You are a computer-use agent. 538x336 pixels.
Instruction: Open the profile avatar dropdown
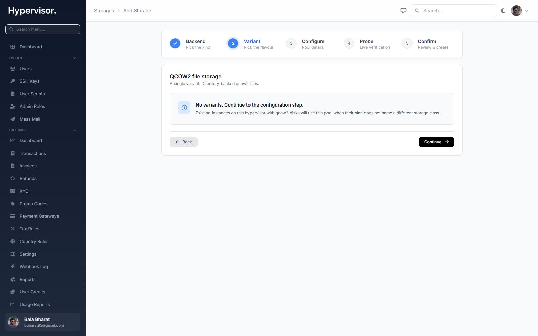coord(526,11)
